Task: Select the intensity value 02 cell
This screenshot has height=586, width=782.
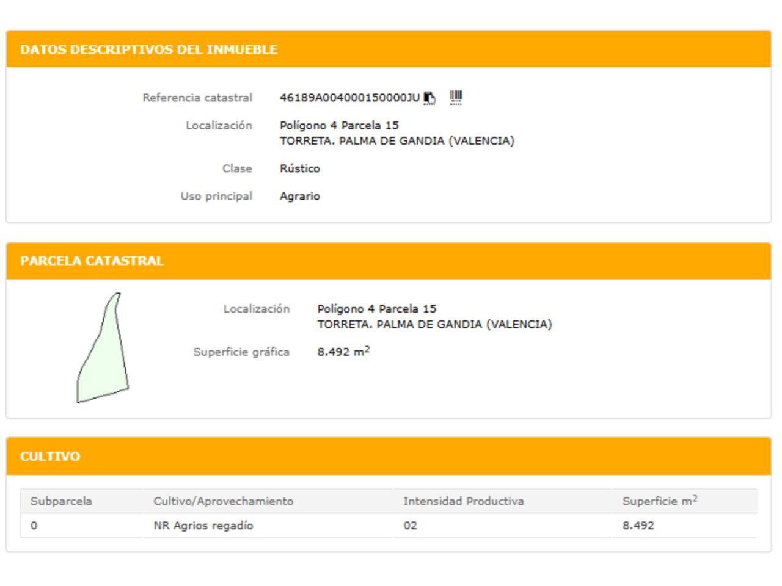Action: pos(410,526)
